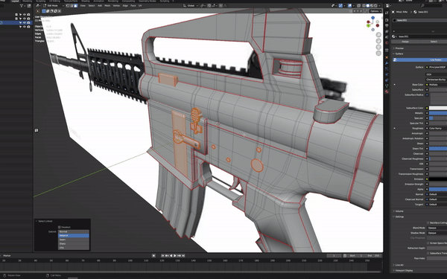Click the Emission black color swatch
Screen dimensions: 447x279
click(x=438, y=179)
